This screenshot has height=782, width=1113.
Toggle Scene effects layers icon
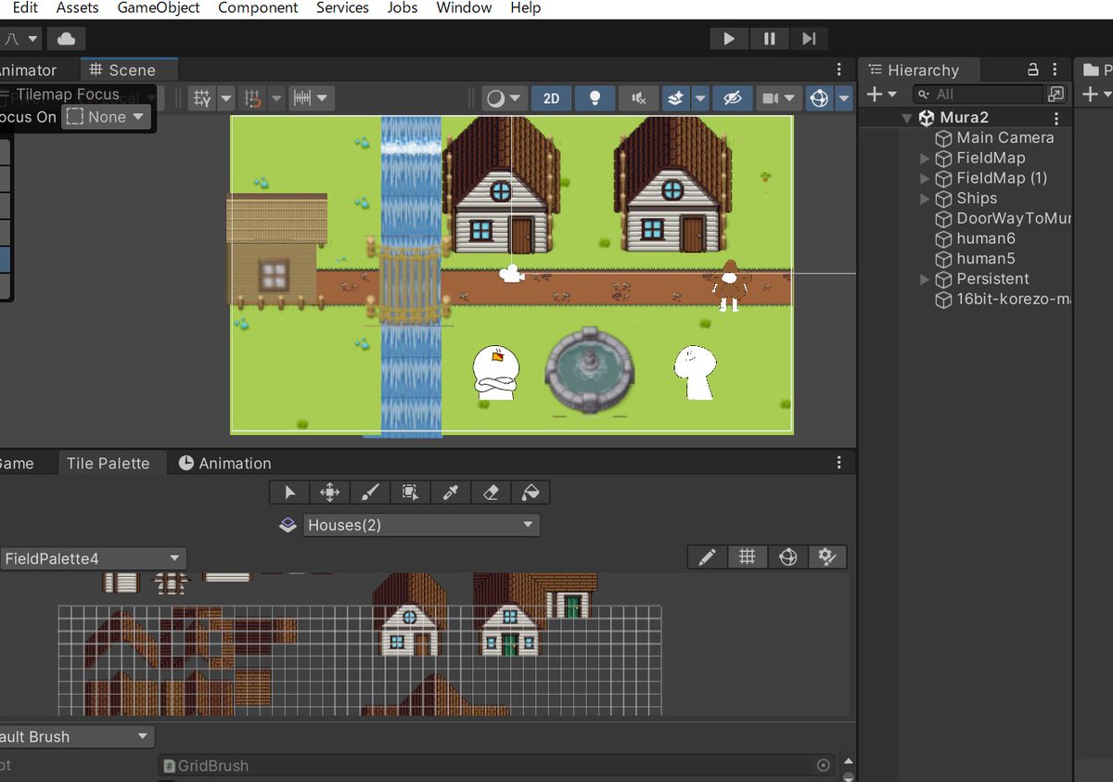pyautogui.click(x=675, y=97)
